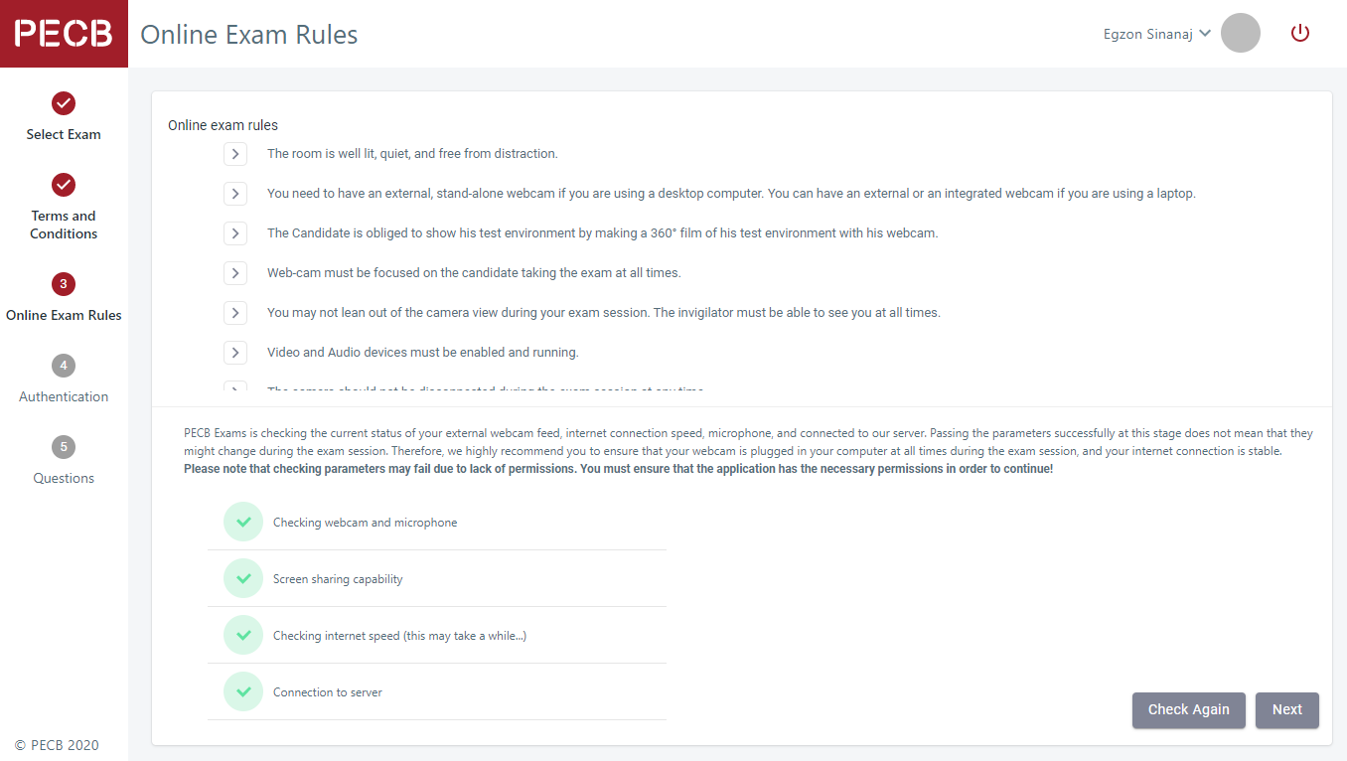1347x761 pixels.
Task: Click the Screen sharing capability check icon
Action: coord(243,578)
